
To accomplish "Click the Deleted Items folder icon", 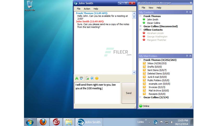I will (144, 73).
